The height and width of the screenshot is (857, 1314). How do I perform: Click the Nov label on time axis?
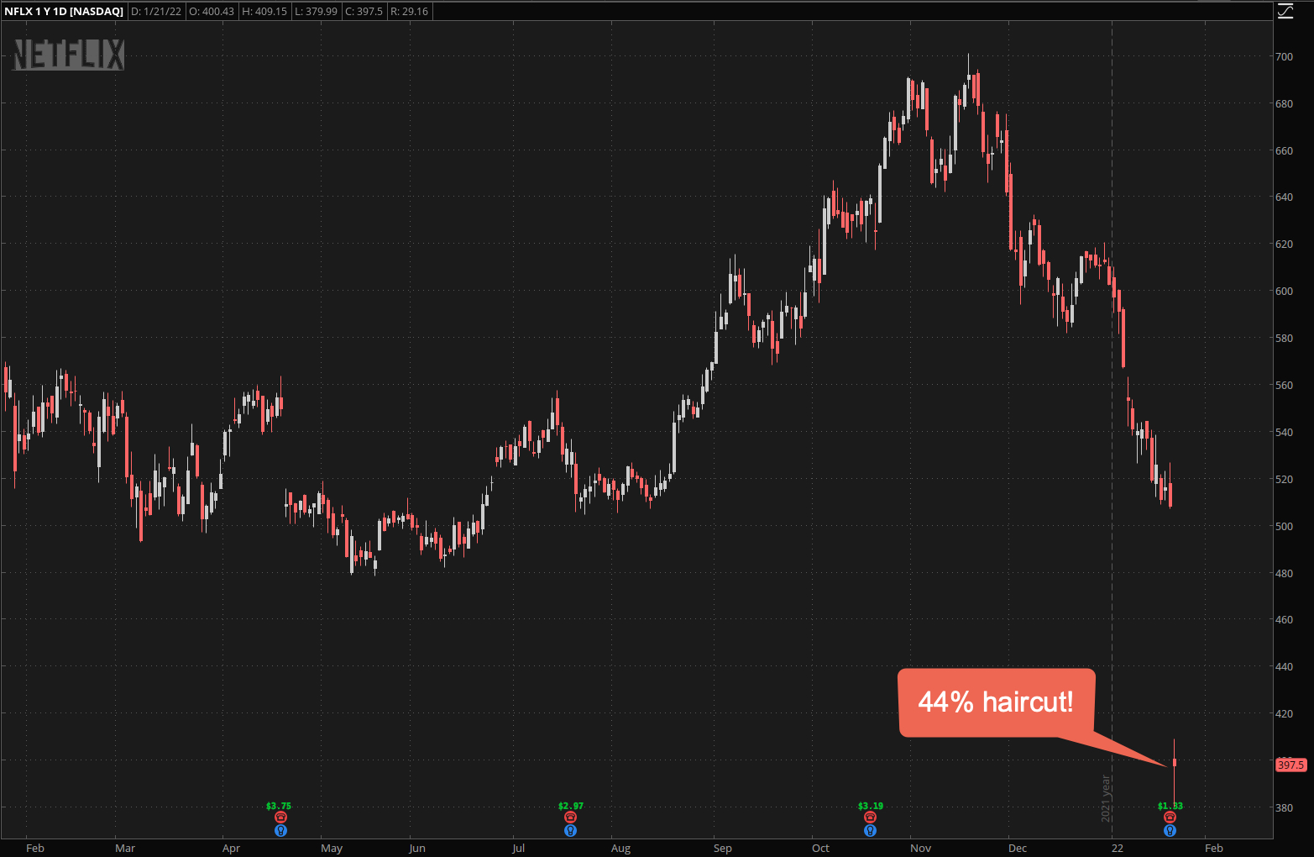point(920,849)
